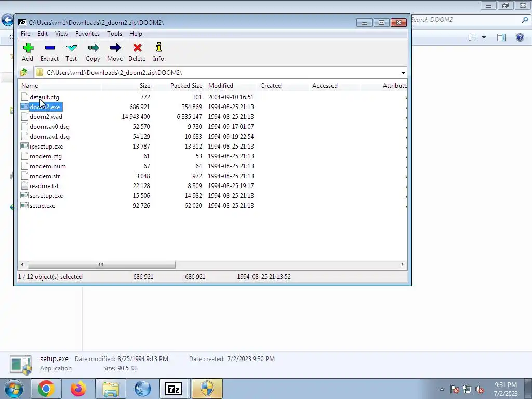This screenshot has height=399, width=532.
Task: Click the Copy toolbar icon
Action: [94, 48]
